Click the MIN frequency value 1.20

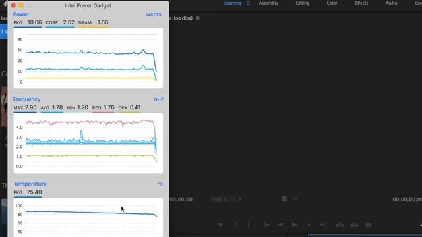click(x=82, y=107)
